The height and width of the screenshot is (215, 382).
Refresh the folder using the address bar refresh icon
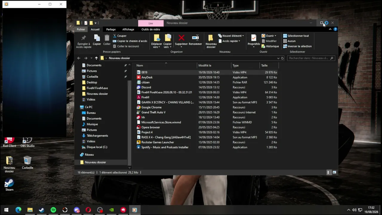(282, 58)
